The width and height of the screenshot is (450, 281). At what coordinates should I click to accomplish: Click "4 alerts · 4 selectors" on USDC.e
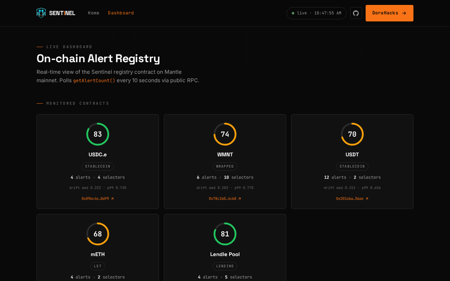[x=98, y=177]
